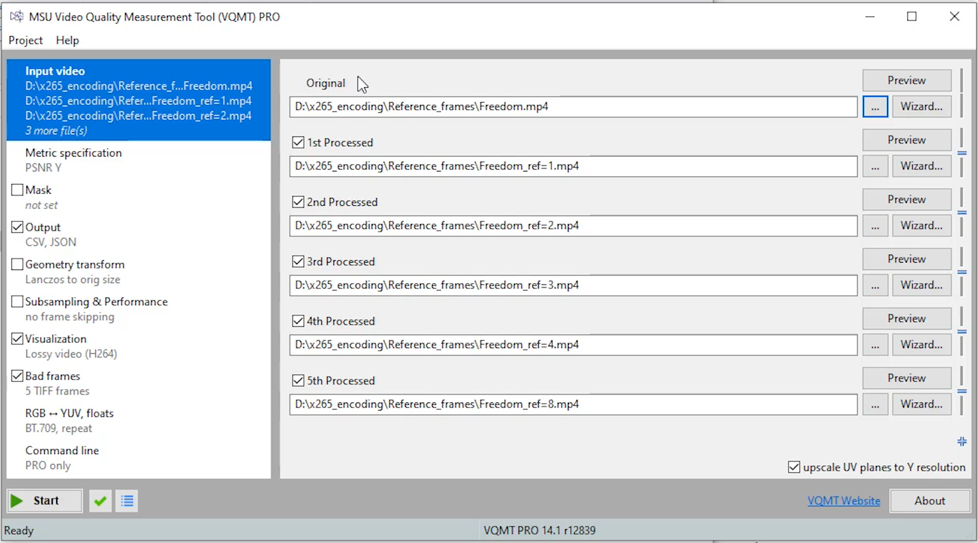Click the Freedom_ref=4.mp4 path field
The image size is (978, 543).
point(574,345)
